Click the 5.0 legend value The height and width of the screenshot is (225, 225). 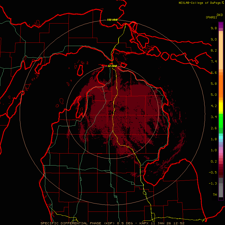[214, 95]
